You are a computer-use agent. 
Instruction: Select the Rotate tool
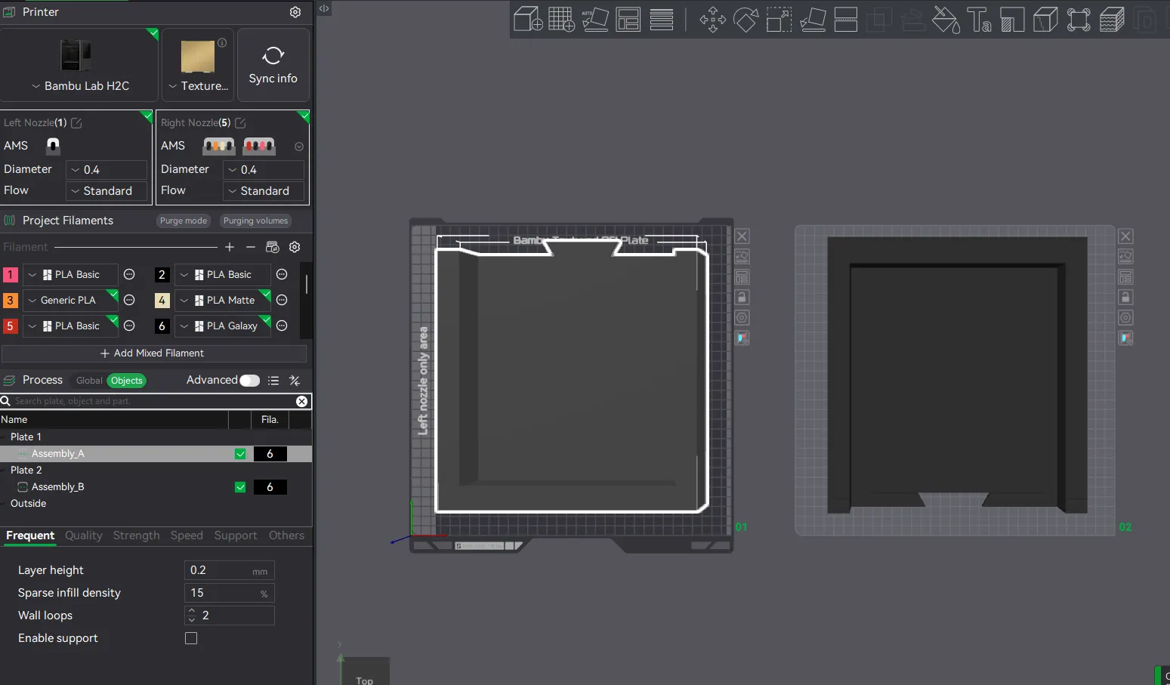click(x=746, y=20)
